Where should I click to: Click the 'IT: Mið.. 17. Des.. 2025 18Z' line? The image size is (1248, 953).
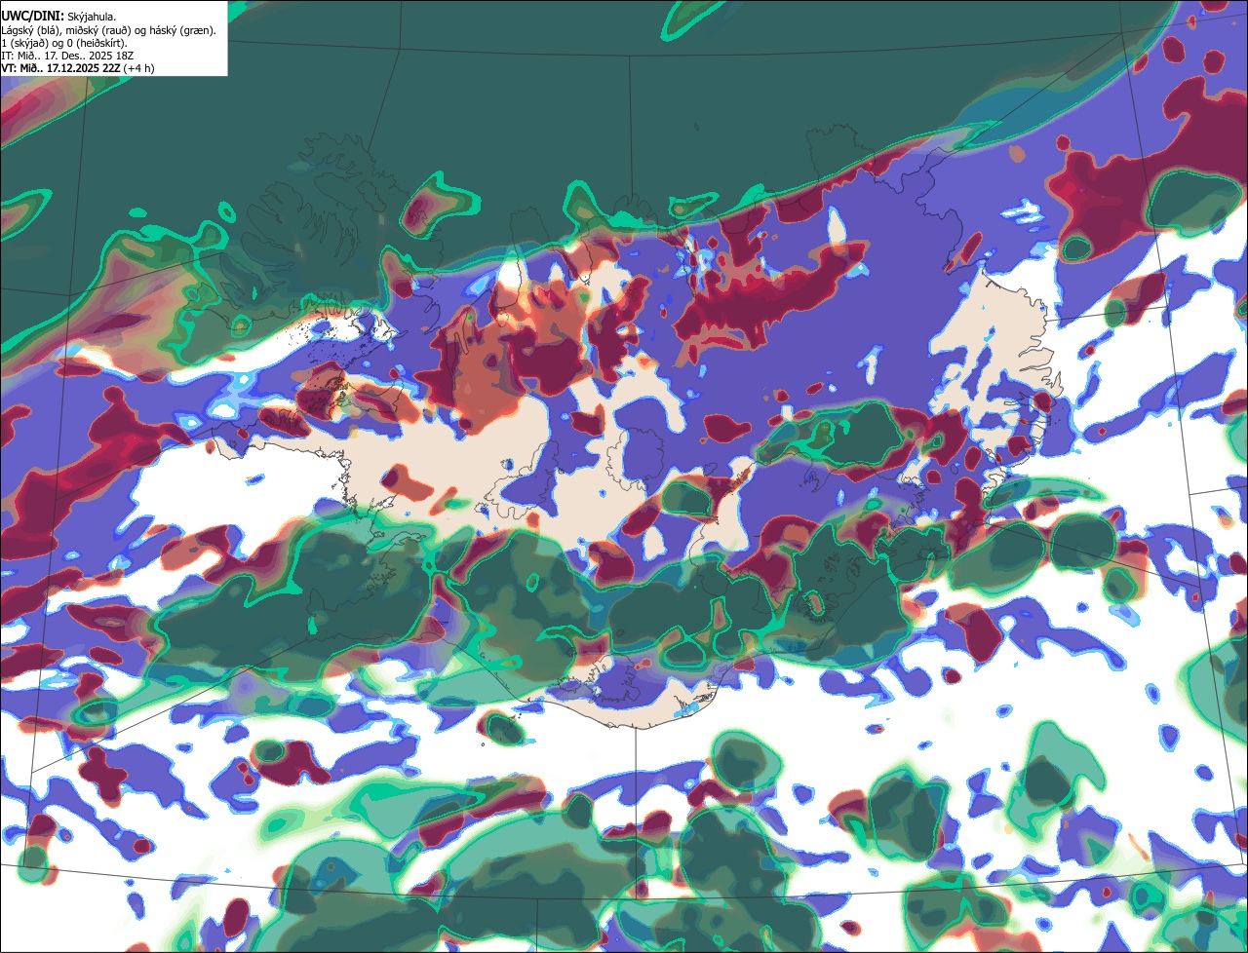[x=67, y=56]
